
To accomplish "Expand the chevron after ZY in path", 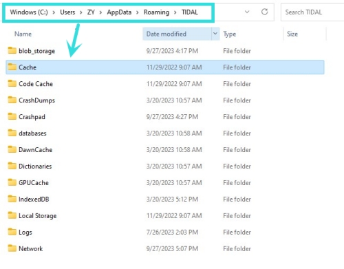I will [100, 12].
